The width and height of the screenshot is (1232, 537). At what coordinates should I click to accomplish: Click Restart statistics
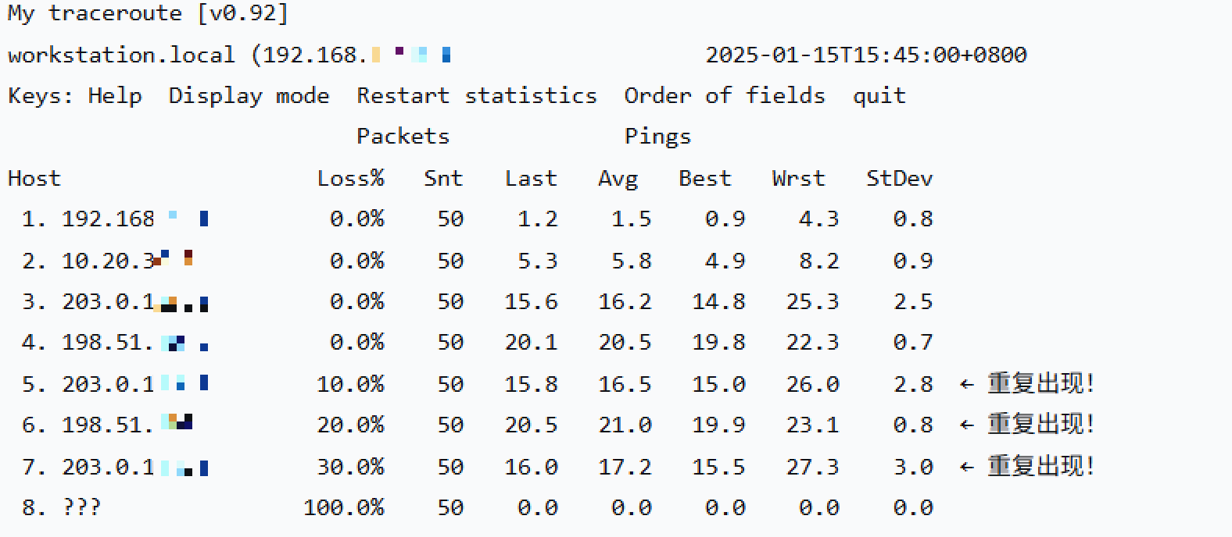click(x=476, y=96)
